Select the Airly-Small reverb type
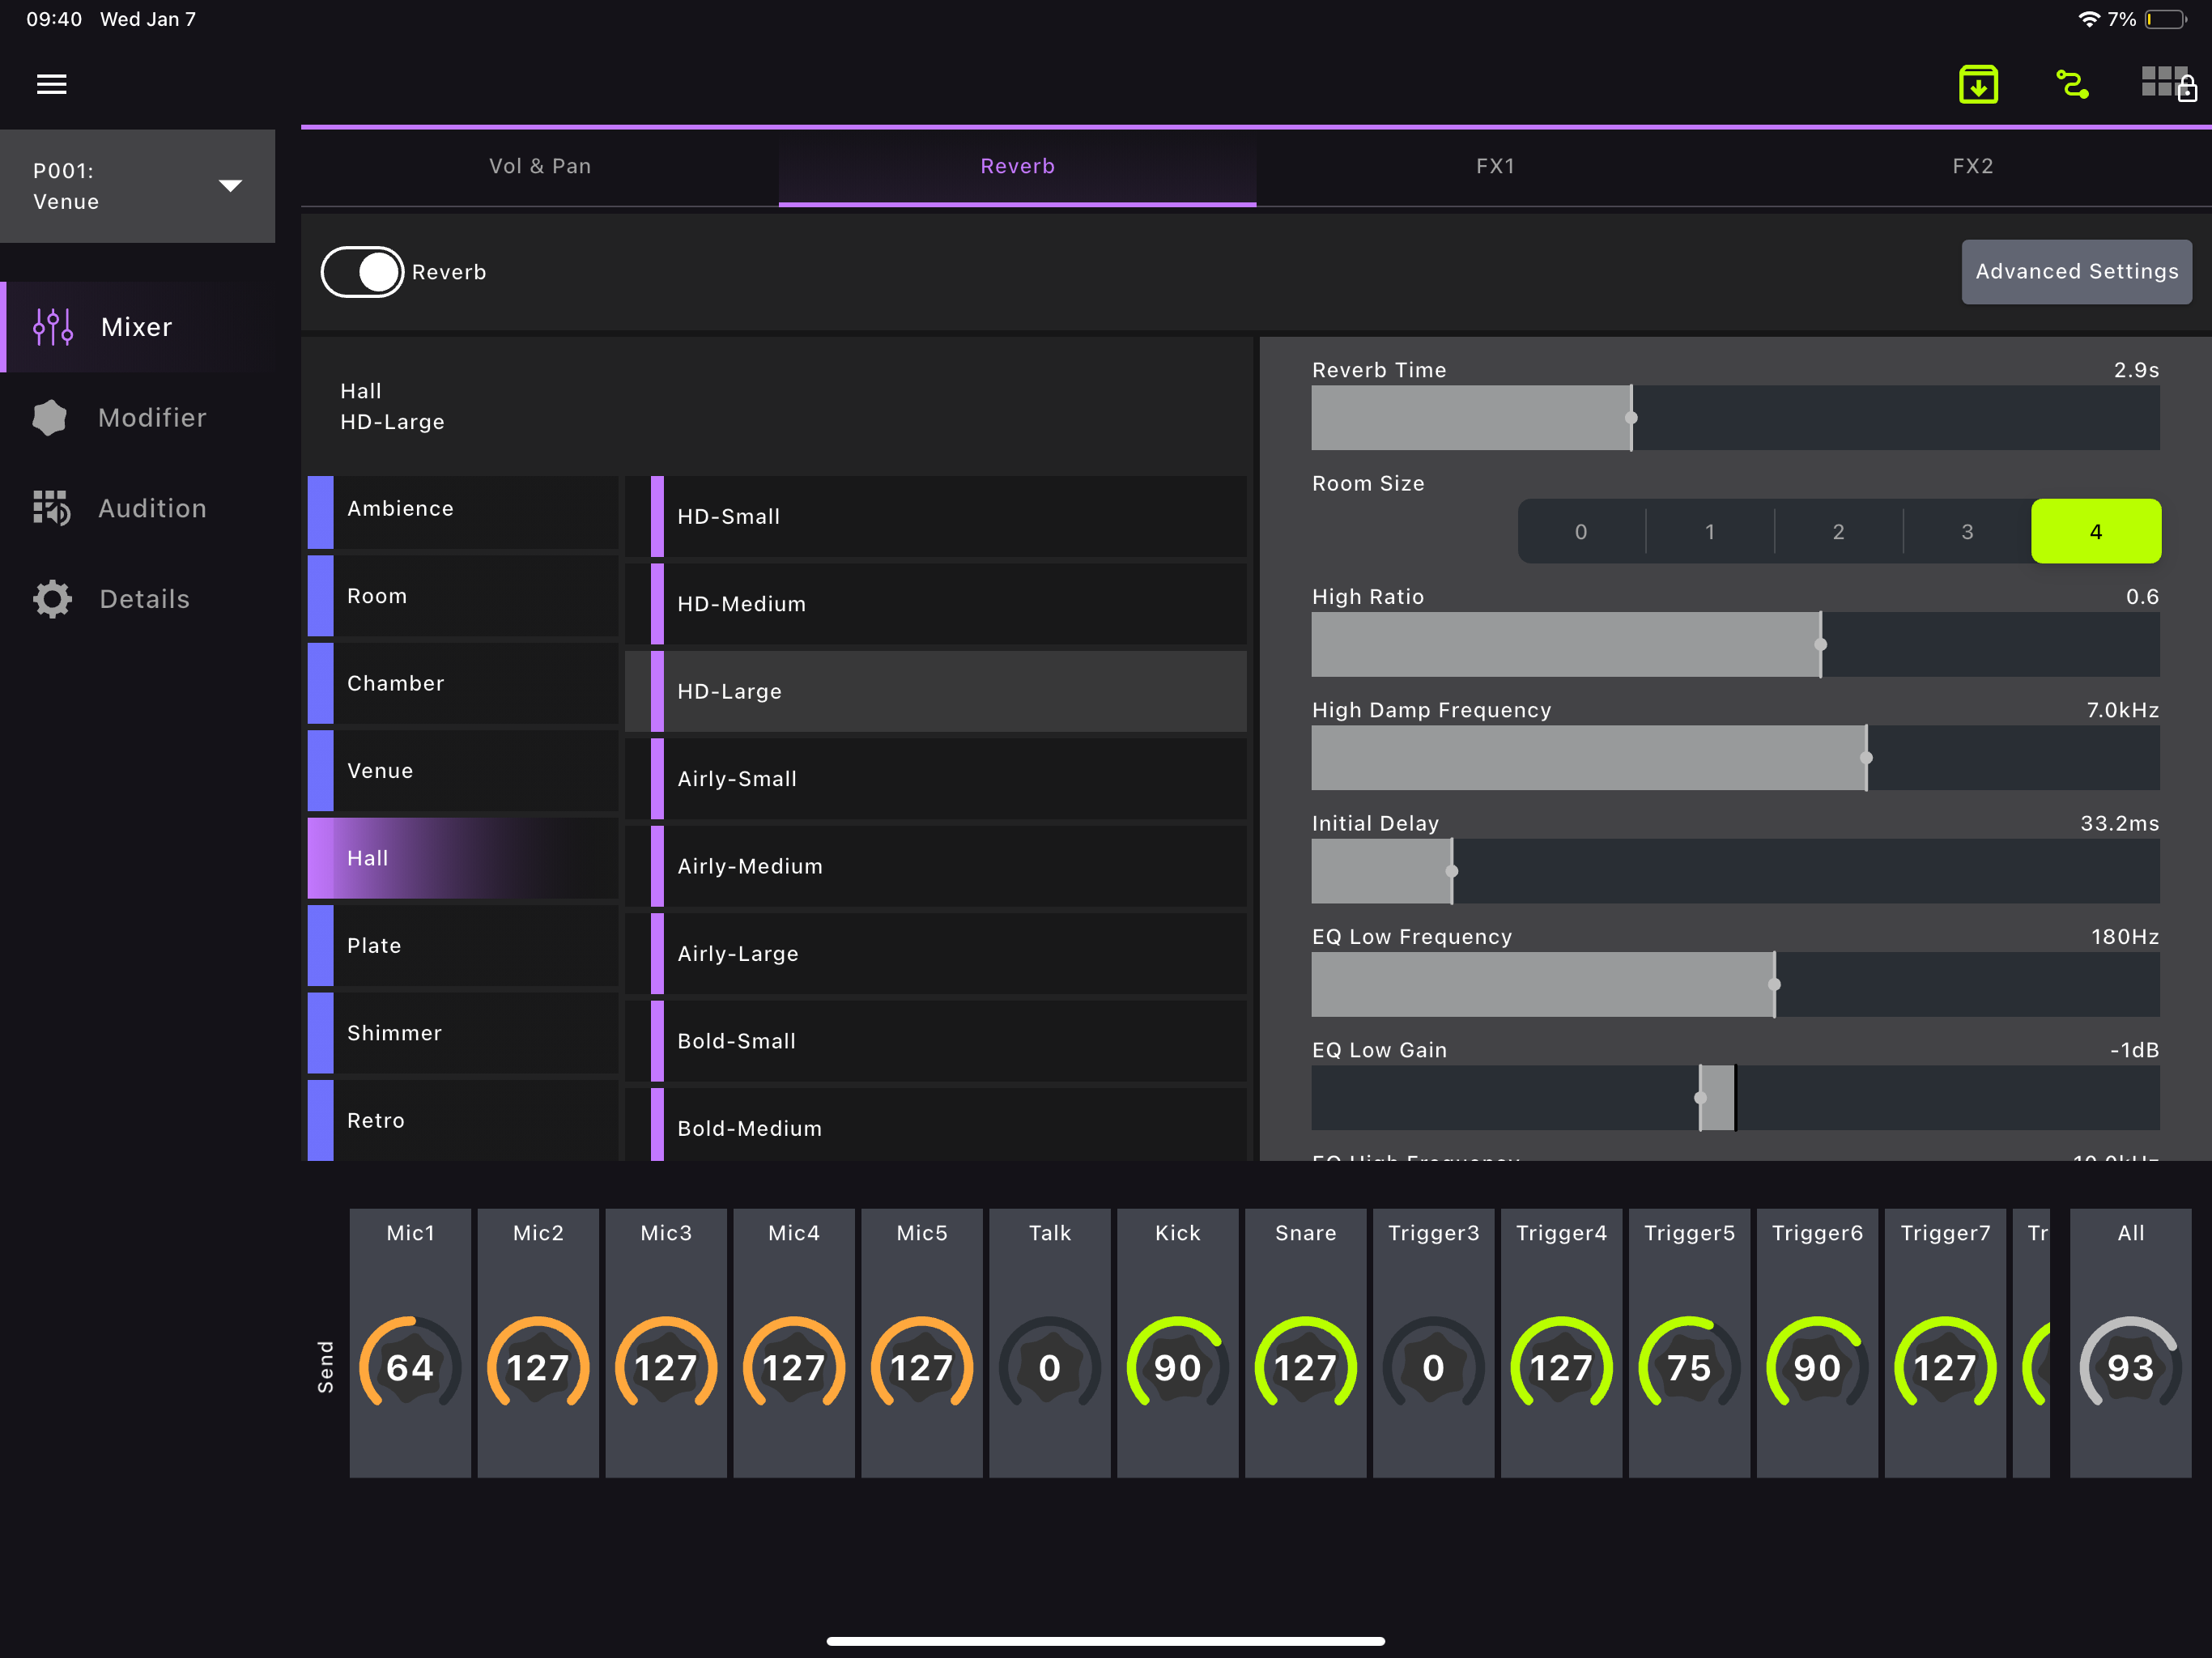2212x1658 pixels. [936, 779]
